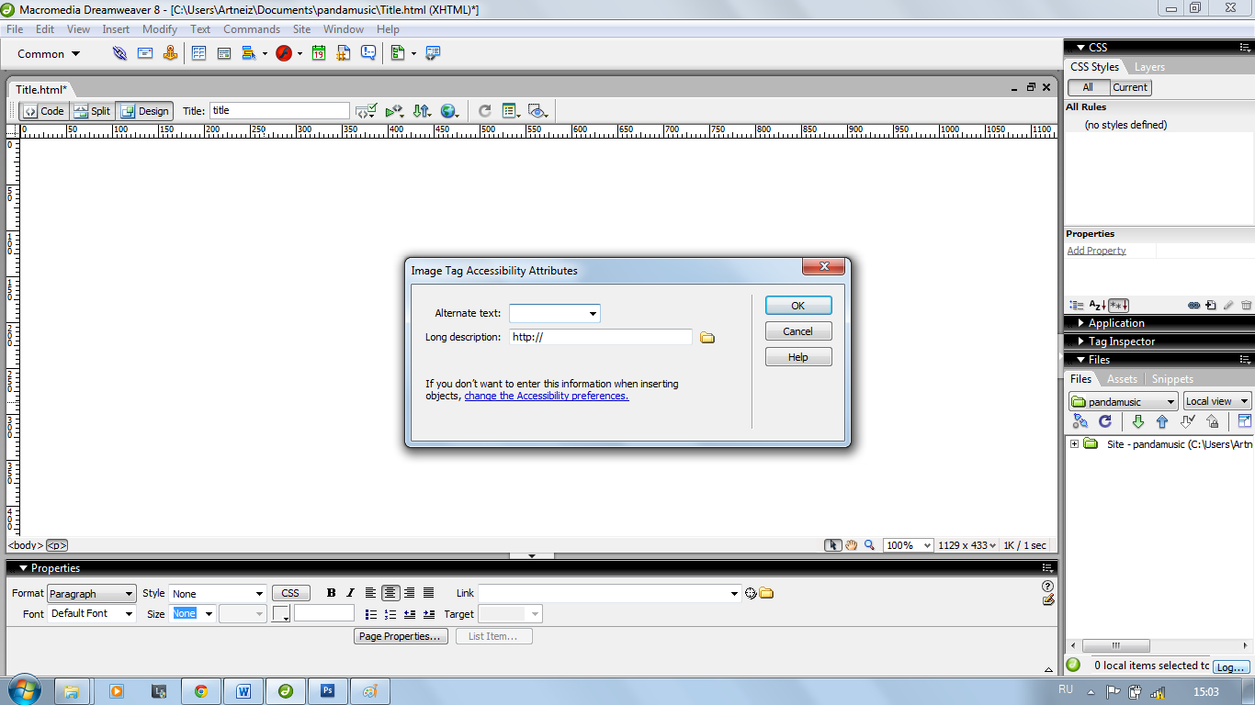
Task: Open the View Options icon menu
Action: pos(511,111)
